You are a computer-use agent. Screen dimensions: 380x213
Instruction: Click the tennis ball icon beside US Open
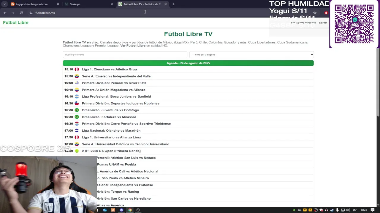[x=77, y=151]
